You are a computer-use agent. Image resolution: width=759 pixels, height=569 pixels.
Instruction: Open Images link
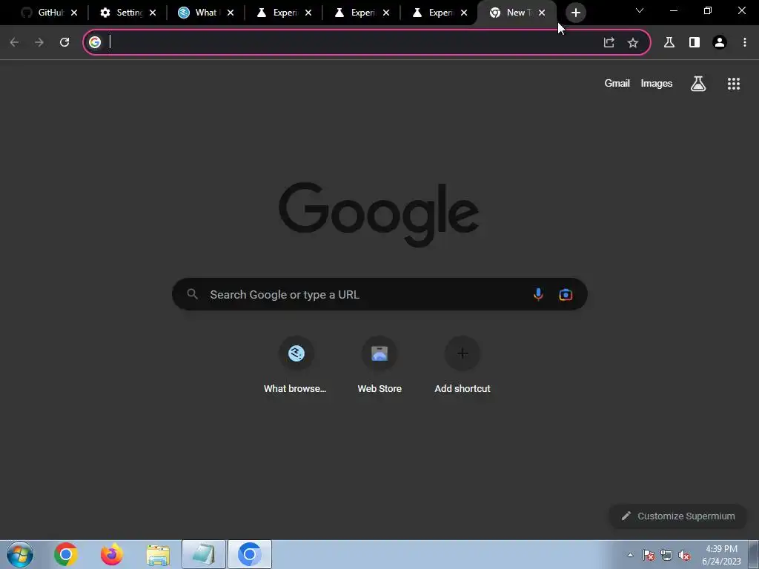pyautogui.click(x=657, y=83)
